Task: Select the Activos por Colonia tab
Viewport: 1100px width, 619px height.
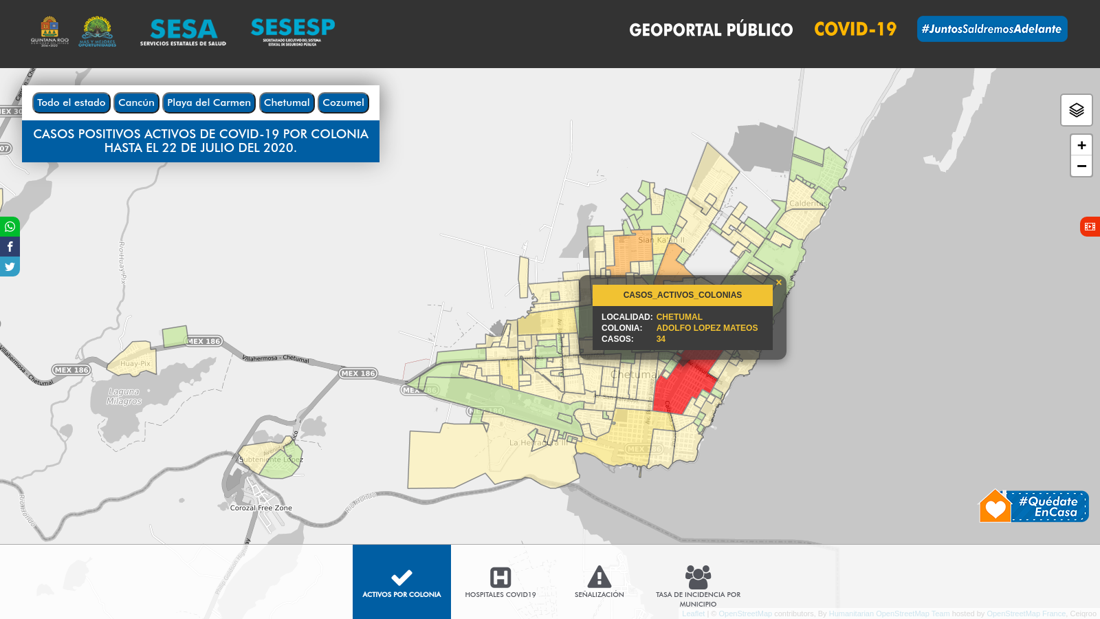Action: coord(401,582)
